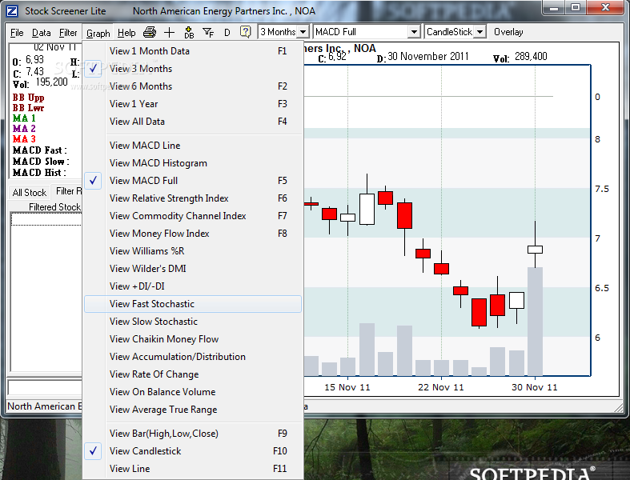This screenshot has height=480, width=630.
Task: Choose View Rate Of Change
Action: point(193,374)
